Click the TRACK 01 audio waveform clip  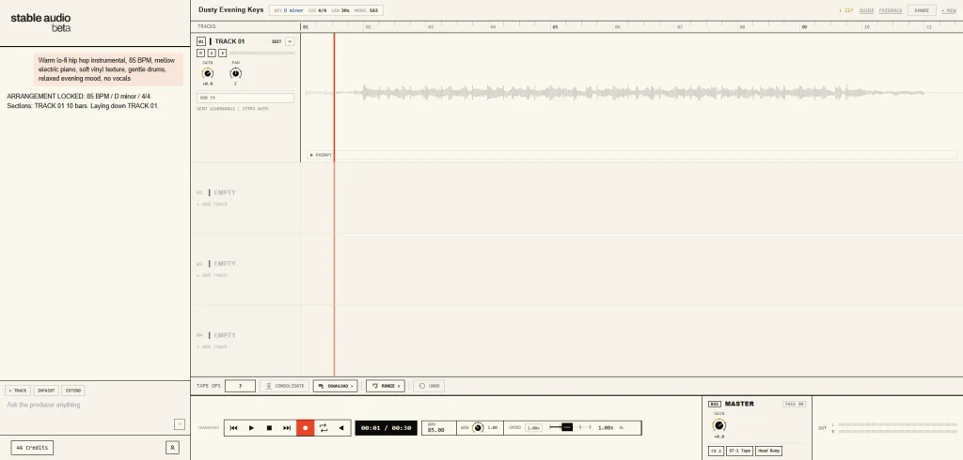[x=615, y=93]
